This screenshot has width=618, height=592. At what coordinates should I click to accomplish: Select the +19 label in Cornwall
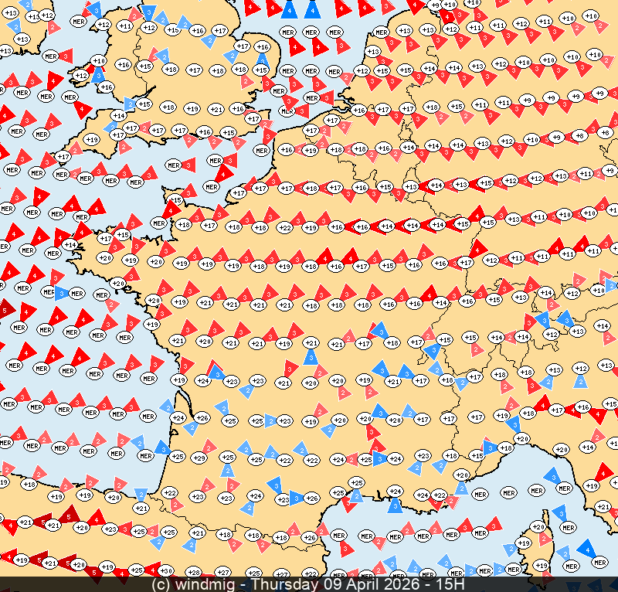tap(92, 139)
